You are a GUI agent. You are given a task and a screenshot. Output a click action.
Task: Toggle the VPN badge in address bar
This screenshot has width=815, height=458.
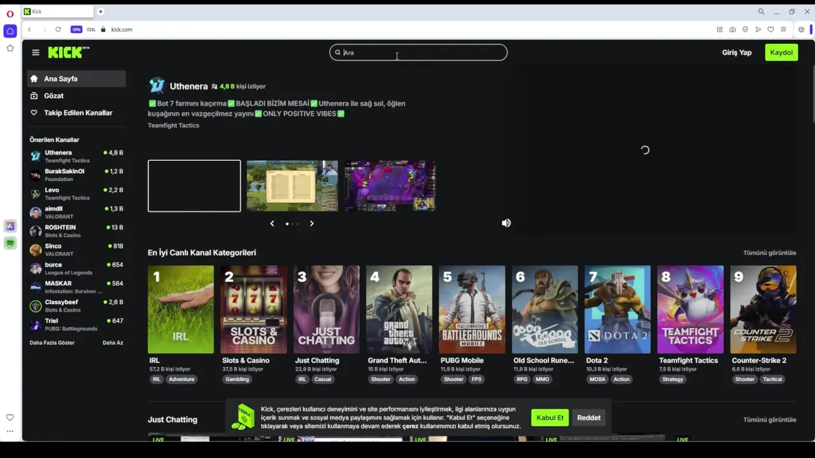[x=76, y=29]
